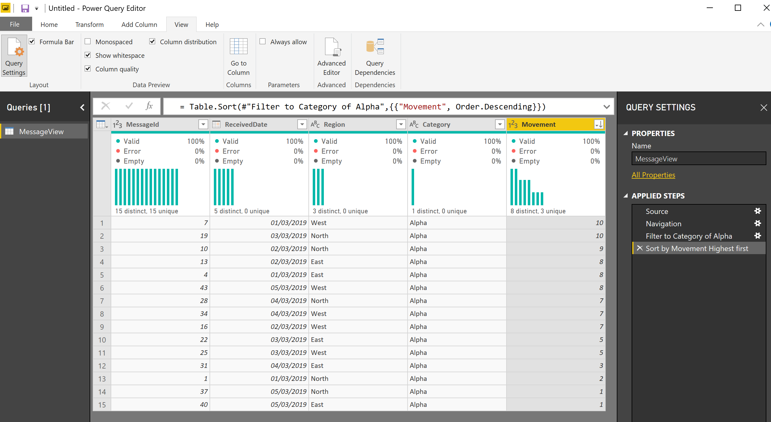Select row number 1 in grid
771x422 pixels.
[x=102, y=223]
